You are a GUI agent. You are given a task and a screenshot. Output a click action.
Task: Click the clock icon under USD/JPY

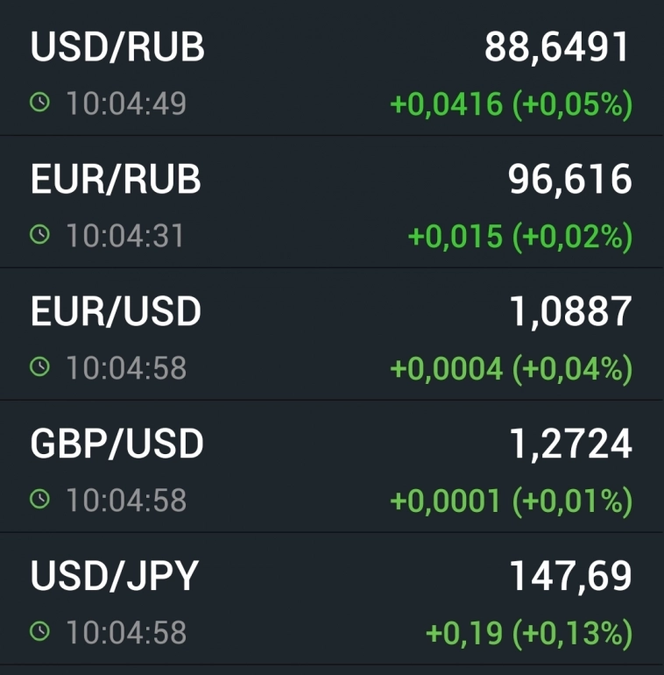[39, 631]
